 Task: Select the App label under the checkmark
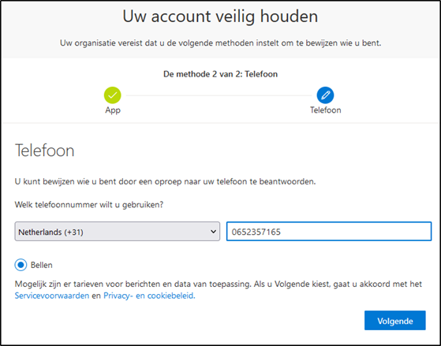113,110
